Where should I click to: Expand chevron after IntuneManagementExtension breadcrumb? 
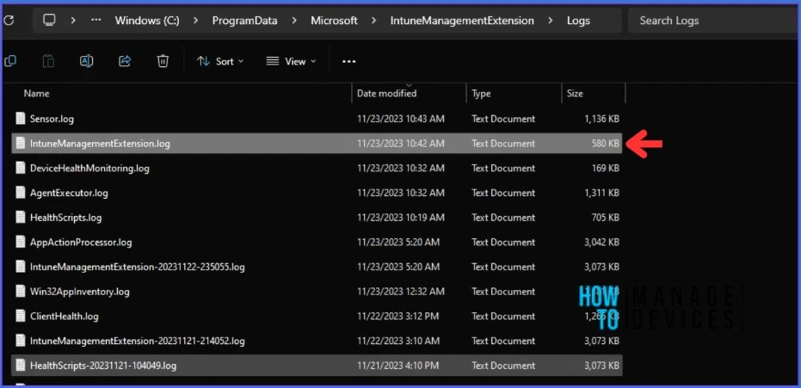(x=550, y=21)
